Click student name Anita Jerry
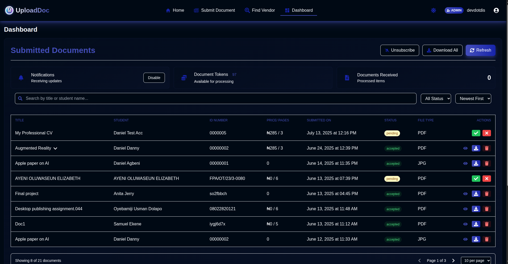 pos(124,194)
